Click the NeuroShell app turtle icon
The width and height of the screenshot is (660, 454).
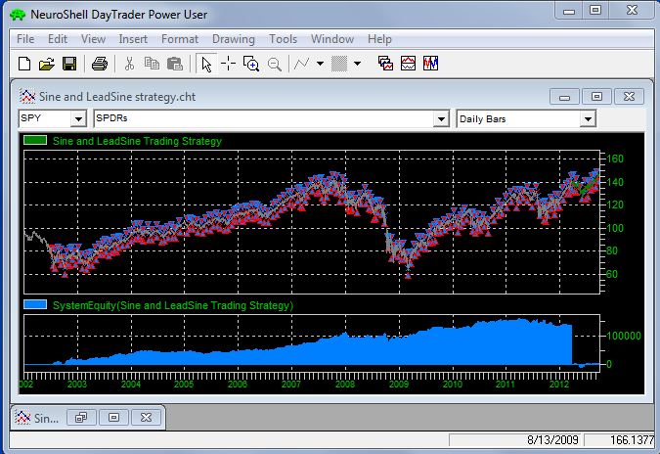point(18,15)
